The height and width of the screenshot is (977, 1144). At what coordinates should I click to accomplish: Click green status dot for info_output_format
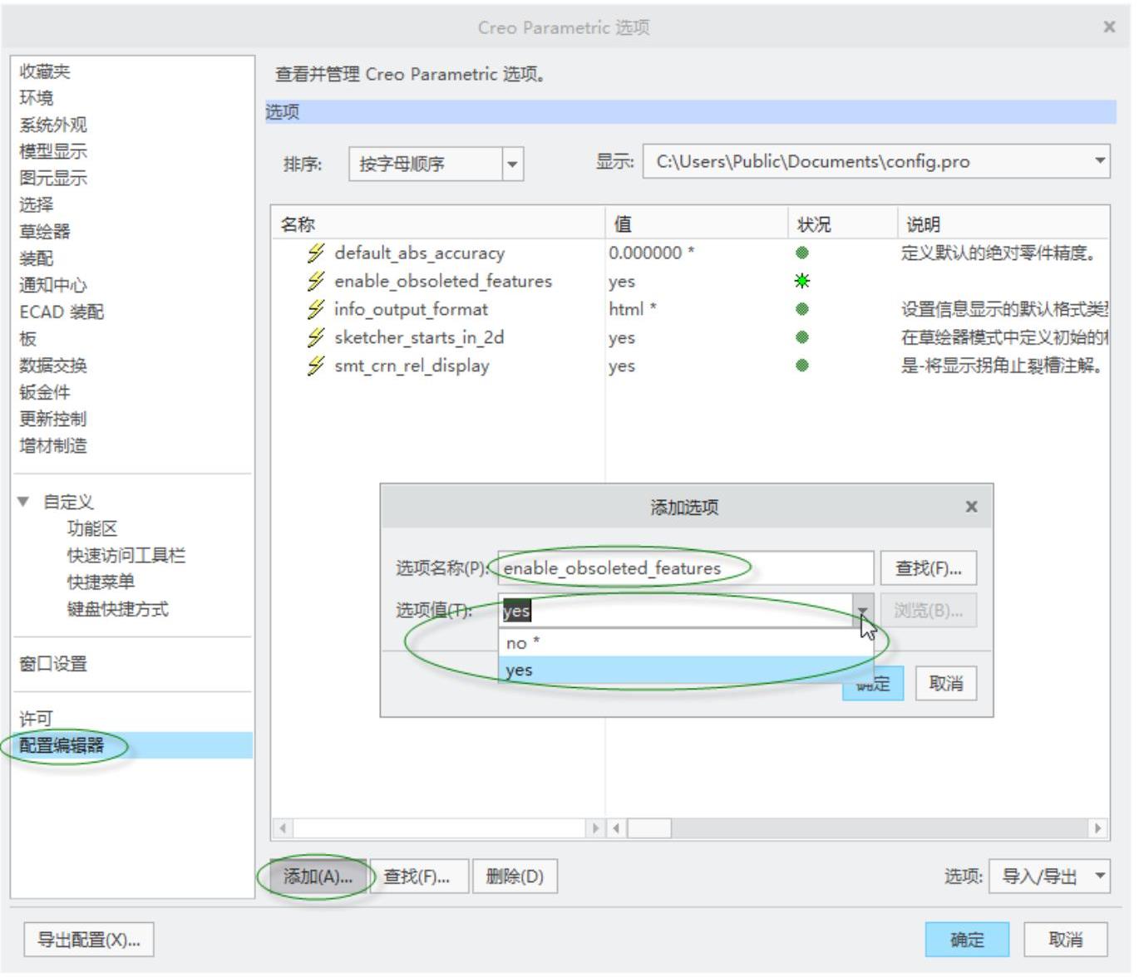coord(801,309)
